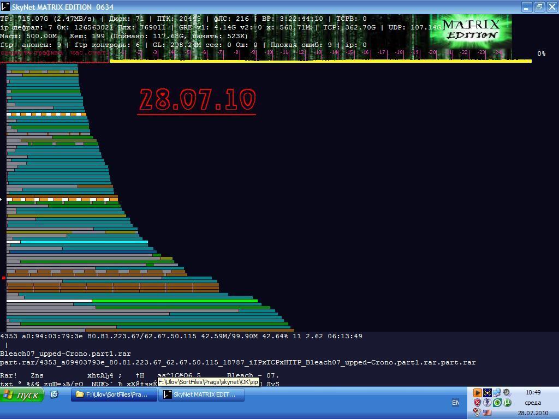Click the SkyNet icon in the title bar
The height and width of the screenshot is (419, 559).
(5, 7)
